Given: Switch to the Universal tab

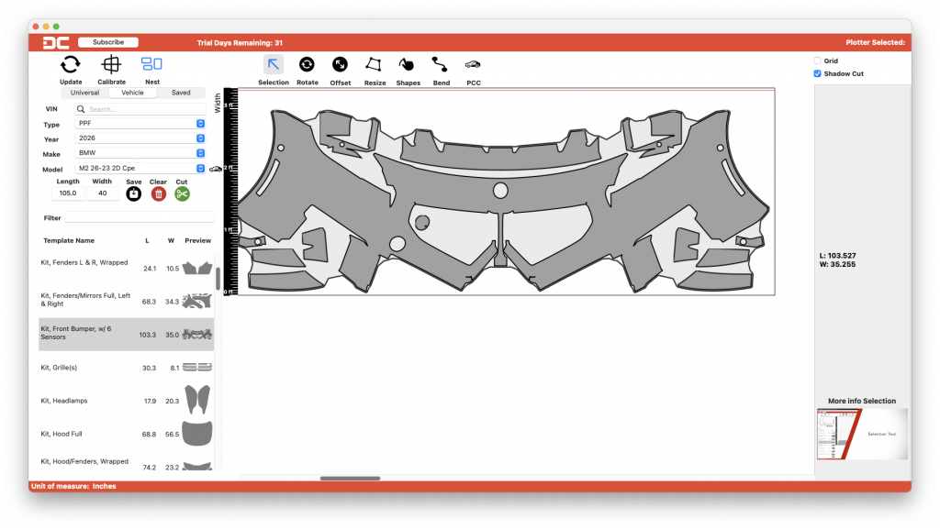Looking at the screenshot, I should pyautogui.click(x=84, y=93).
